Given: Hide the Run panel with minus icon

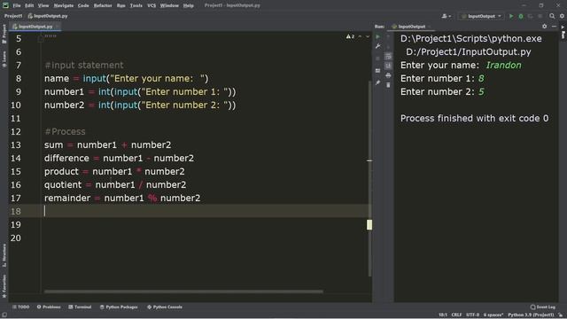Looking at the screenshot, I should 554,27.
